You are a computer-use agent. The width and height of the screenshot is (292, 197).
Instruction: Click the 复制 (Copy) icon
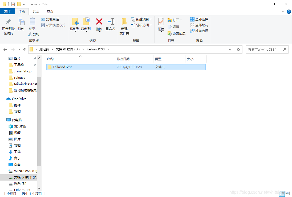click(21, 26)
